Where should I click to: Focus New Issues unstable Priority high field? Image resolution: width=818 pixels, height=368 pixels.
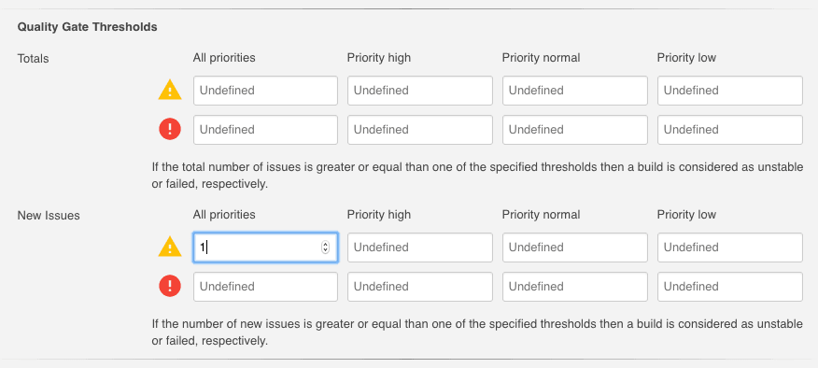(420, 248)
